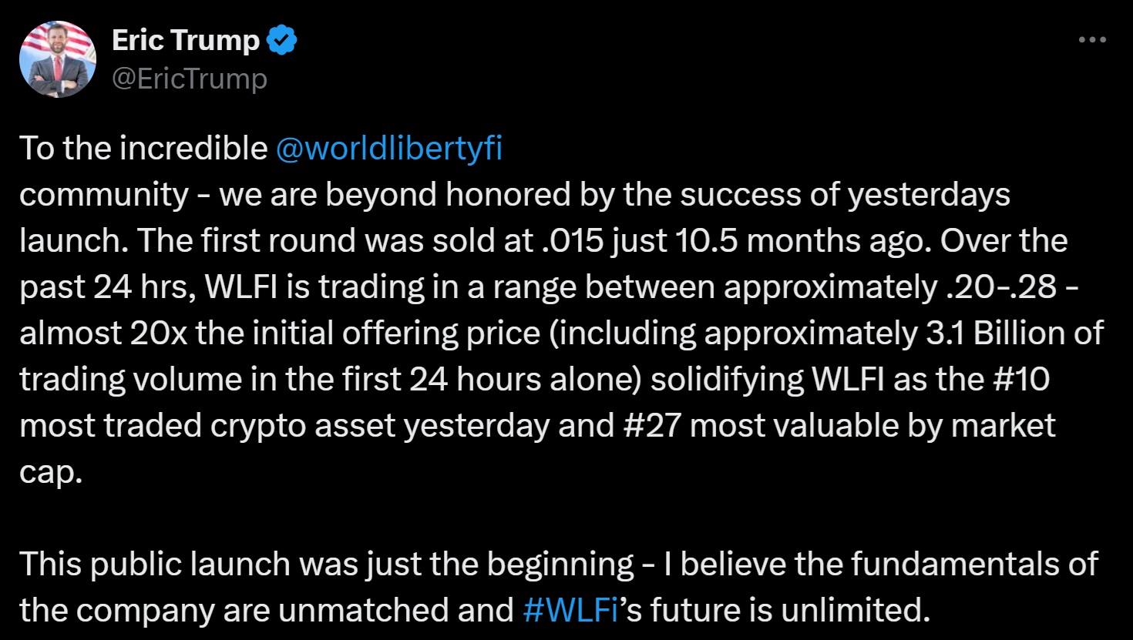Click the word 'cap.' ending the paragraph
The image size is (1133, 640).
(x=50, y=471)
